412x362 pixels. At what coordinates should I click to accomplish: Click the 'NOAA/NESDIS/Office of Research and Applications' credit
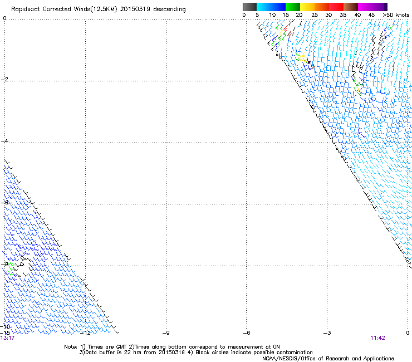point(328,358)
